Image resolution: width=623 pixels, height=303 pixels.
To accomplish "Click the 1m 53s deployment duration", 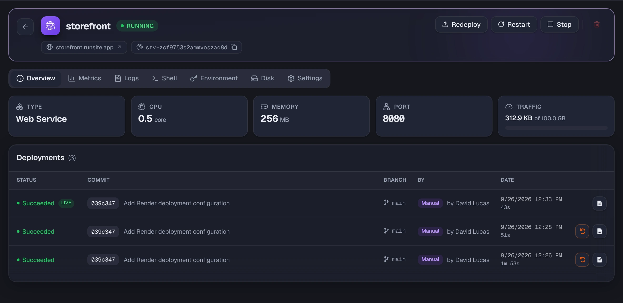I will point(510,263).
